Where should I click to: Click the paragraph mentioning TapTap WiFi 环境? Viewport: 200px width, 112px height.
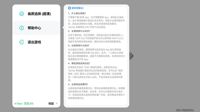(96, 22)
